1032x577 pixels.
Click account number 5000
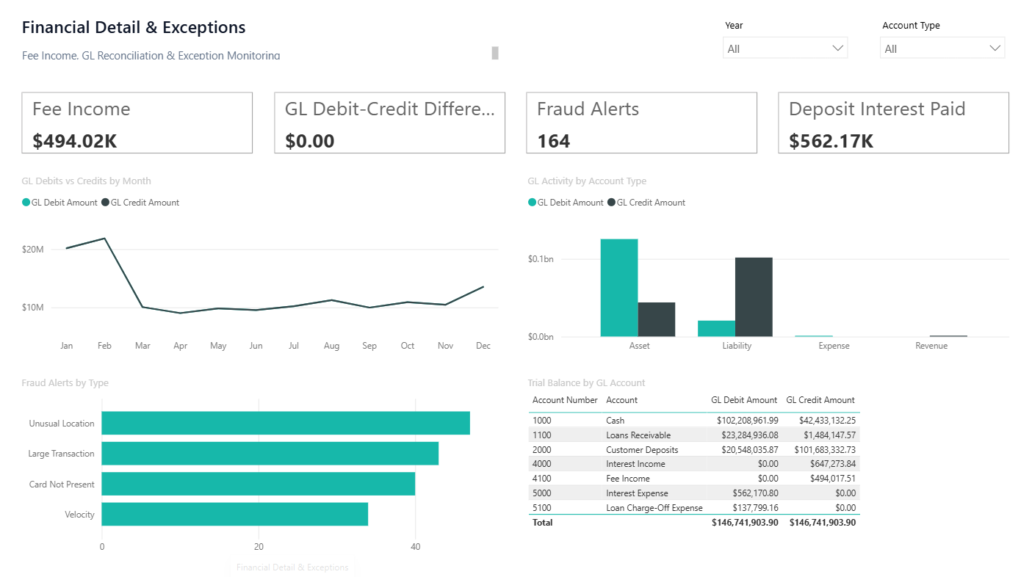point(541,493)
